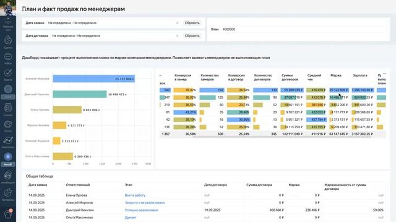Click Елена Орлова in Общая таблица
Viewport: 396px width, 222px height.
(x=77, y=195)
